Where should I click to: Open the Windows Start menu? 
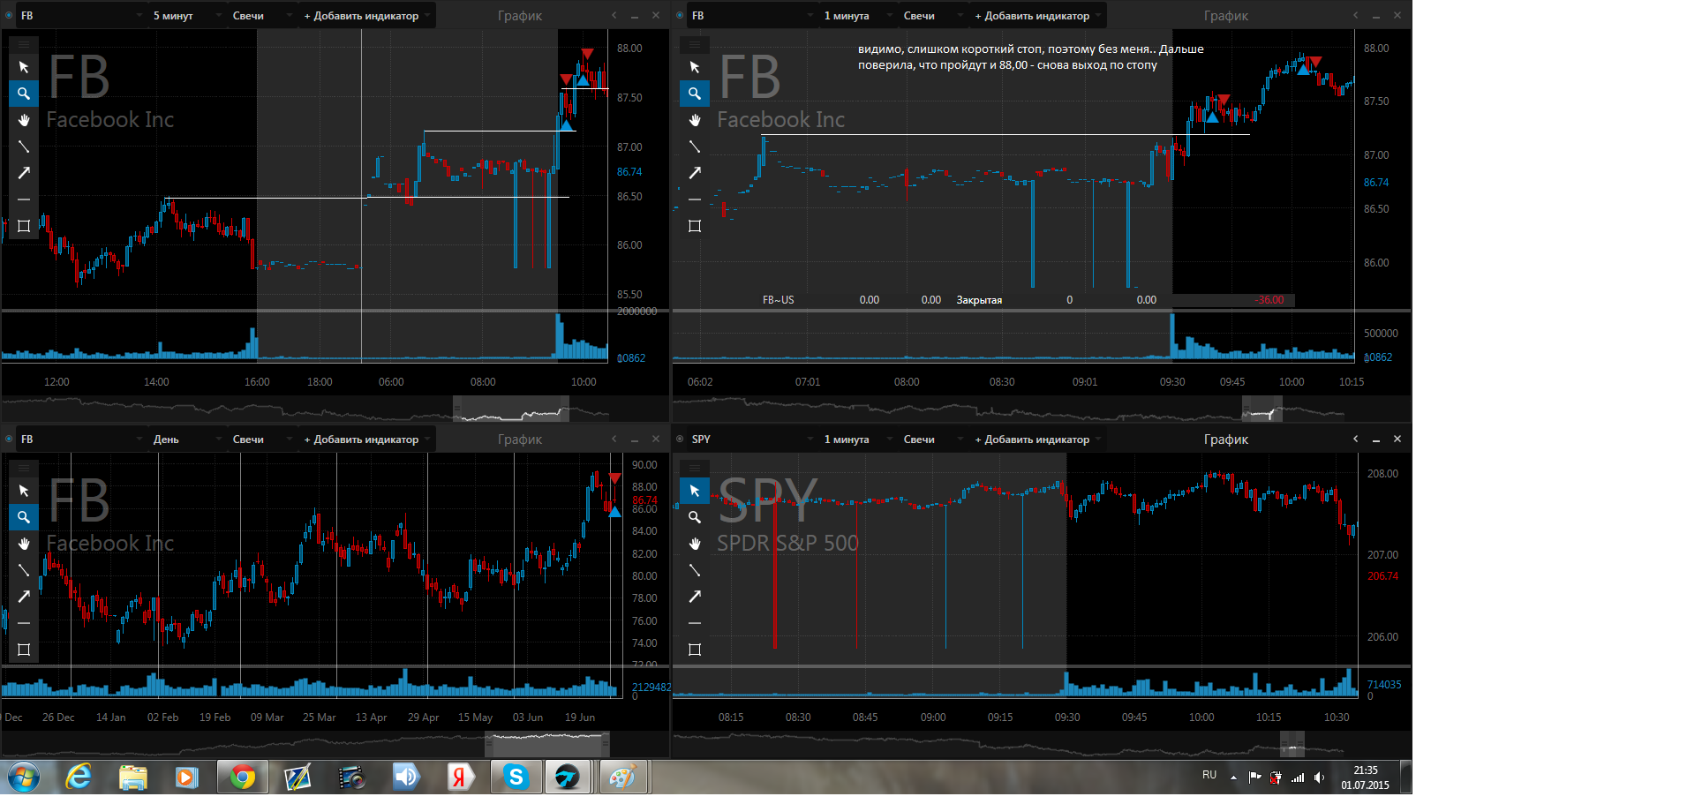24,778
